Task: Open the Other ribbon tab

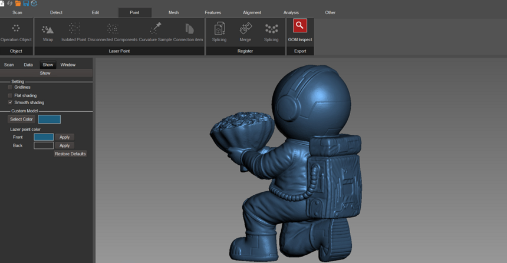Action: point(330,12)
